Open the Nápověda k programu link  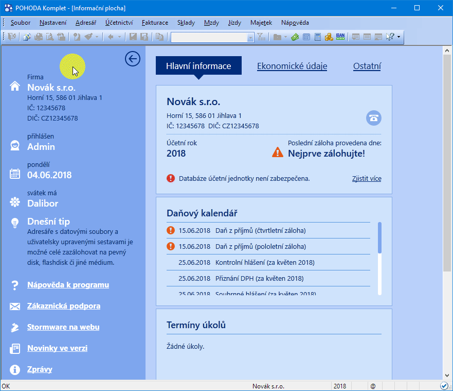point(68,285)
